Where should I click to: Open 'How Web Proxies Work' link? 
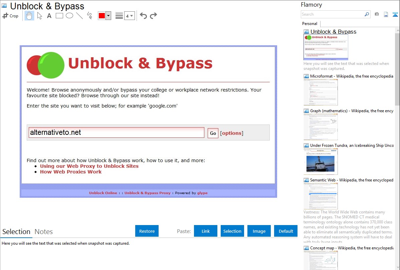coord(71,172)
